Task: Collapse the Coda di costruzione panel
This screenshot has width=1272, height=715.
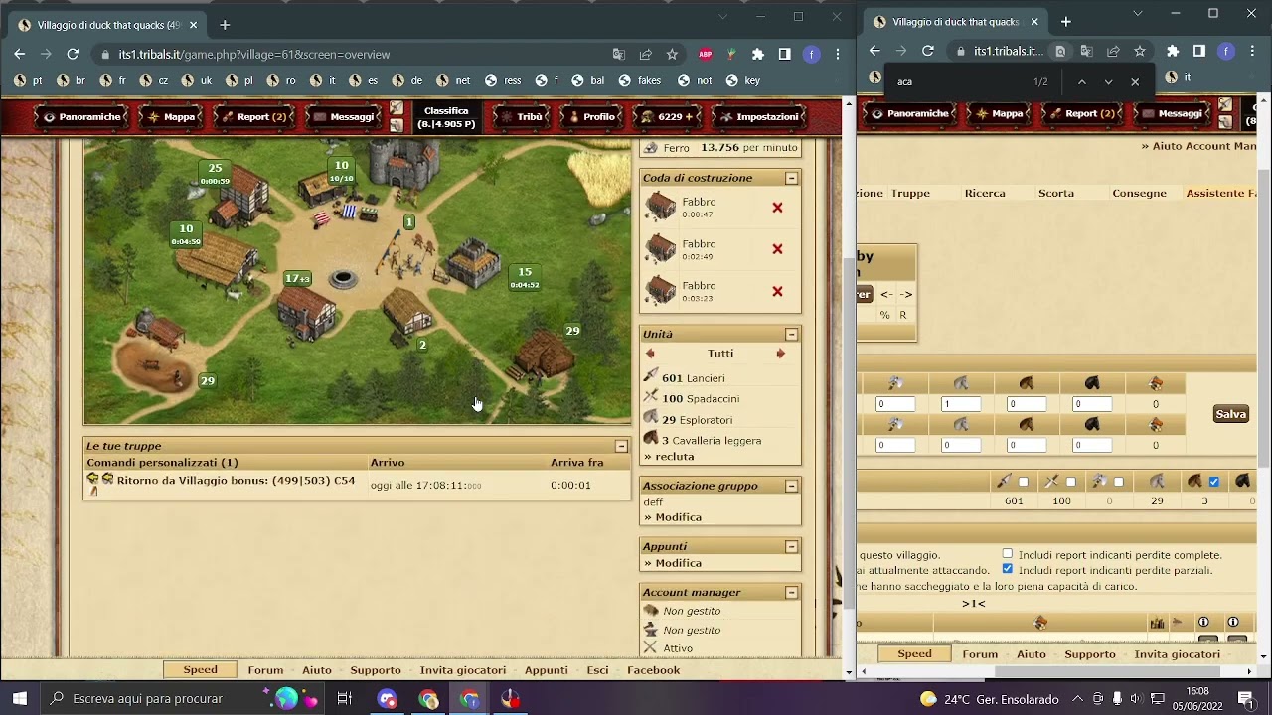Action: pos(791,178)
